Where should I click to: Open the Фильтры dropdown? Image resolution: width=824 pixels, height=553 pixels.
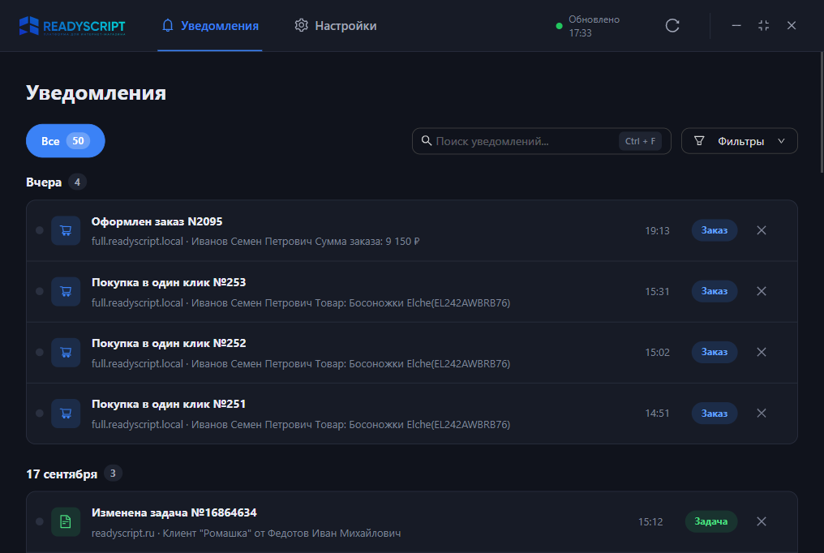740,141
